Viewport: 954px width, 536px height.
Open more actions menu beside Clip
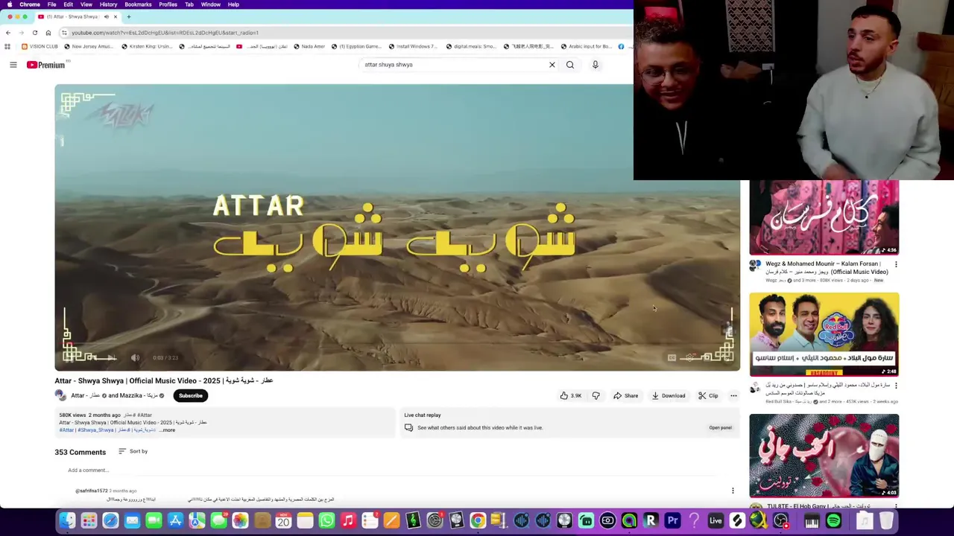(733, 396)
